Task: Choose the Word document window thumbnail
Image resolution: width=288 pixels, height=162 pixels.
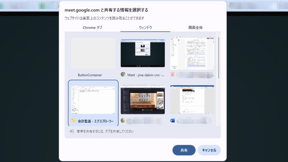Action: pyautogui.click(x=192, y=100)
